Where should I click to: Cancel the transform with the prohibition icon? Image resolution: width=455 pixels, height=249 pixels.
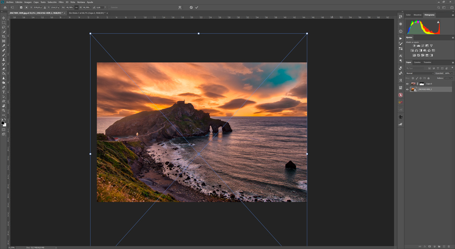pyautogui.click(x=191, y=7)
